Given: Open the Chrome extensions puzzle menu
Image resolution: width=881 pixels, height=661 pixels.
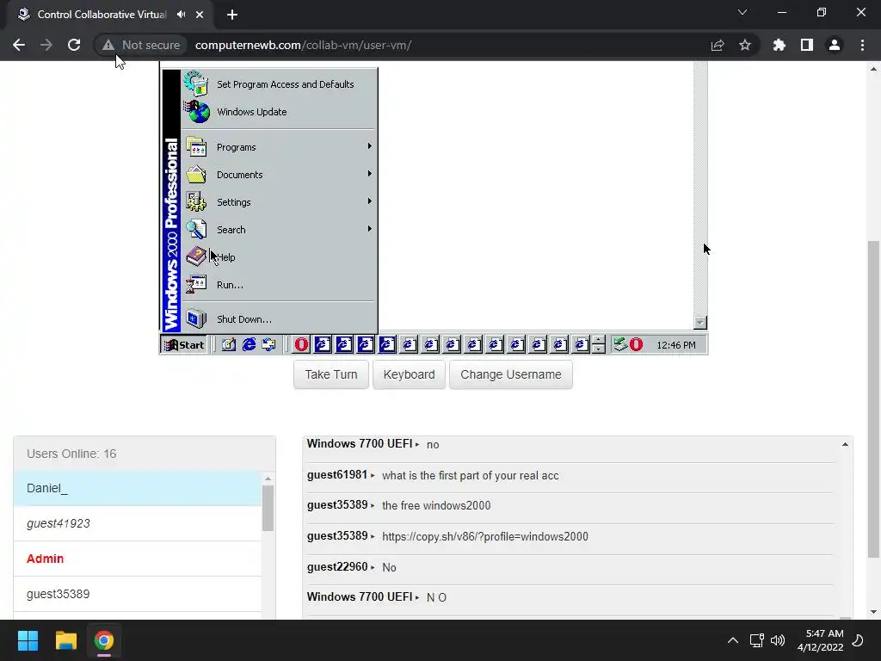Looking at the screenshot, I should pos(779,45).
